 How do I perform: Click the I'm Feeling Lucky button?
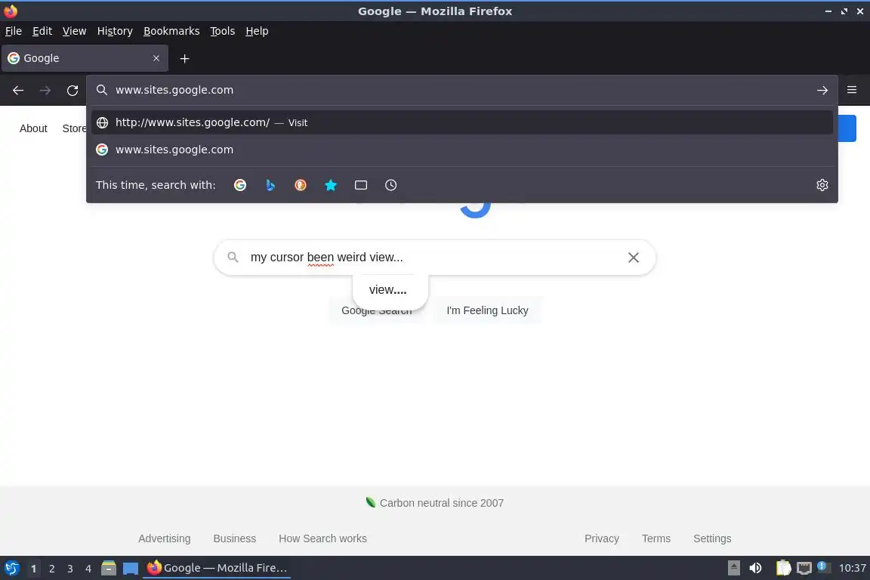coord(487,311)
